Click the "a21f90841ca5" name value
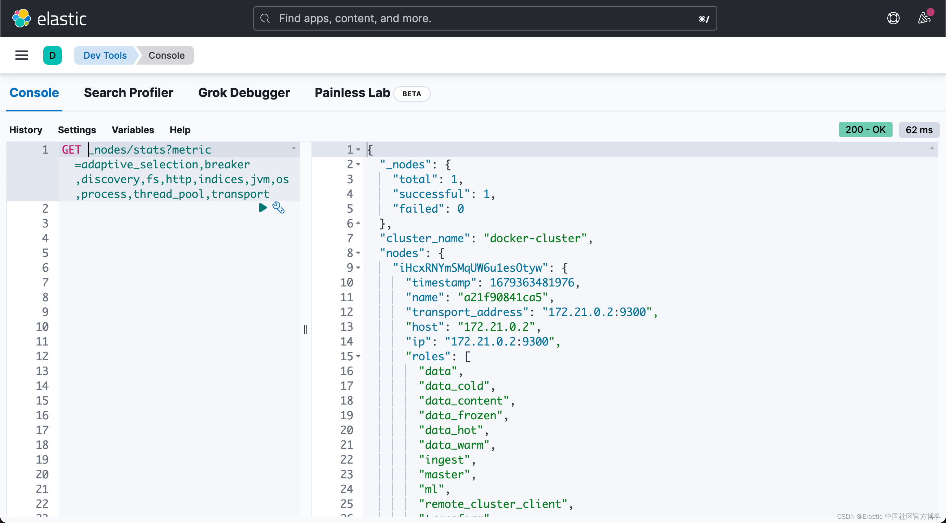Screen dimensions: 946x523 [x=503, y=297]
